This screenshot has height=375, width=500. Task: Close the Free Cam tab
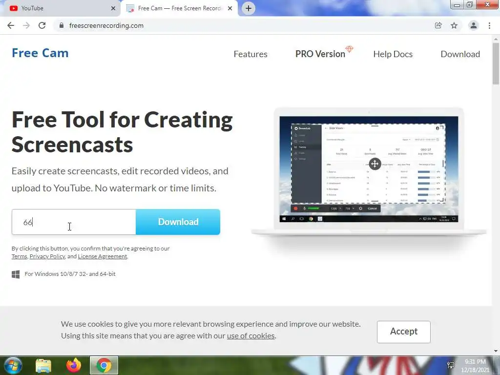pyautogui.click(x=230, y=8)
